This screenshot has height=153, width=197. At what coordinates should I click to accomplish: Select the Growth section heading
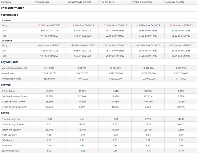point(6,85)
